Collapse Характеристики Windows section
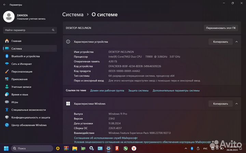This screenshot has width=246, height=153. 236,104
